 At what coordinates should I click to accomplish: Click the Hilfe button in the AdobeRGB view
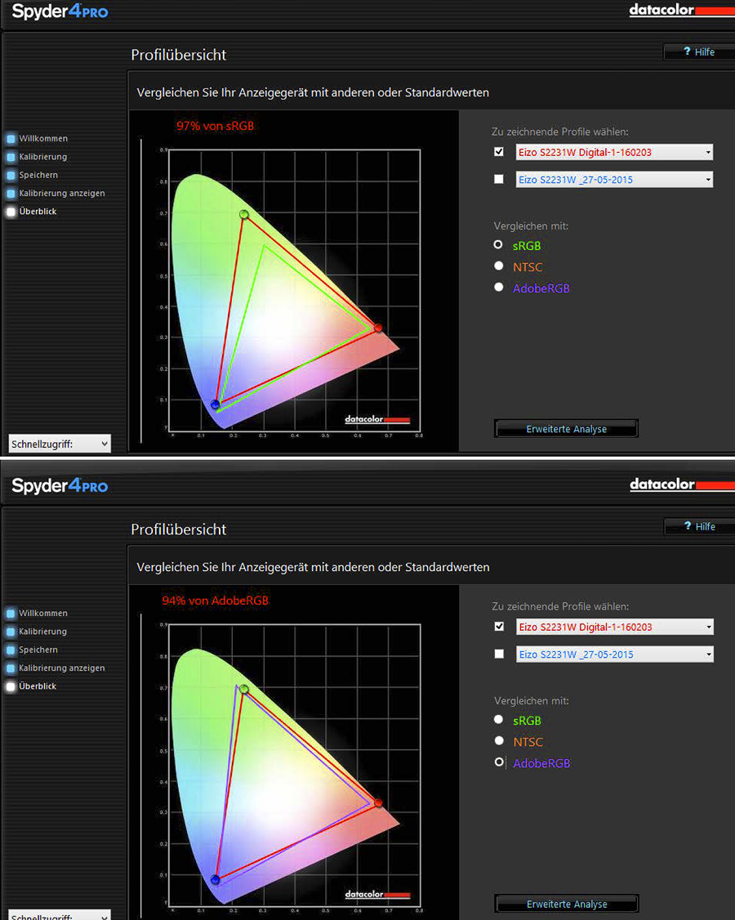pyautogui.click(x=698, y=527)
